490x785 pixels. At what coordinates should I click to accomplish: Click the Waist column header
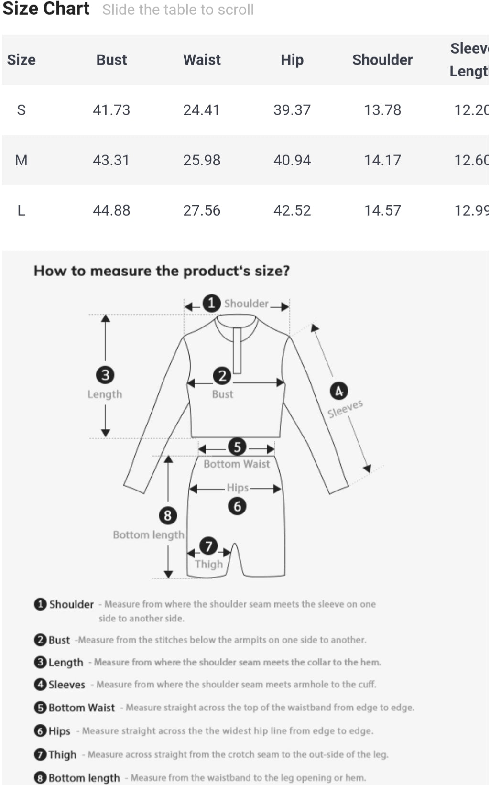coord(202,60)
